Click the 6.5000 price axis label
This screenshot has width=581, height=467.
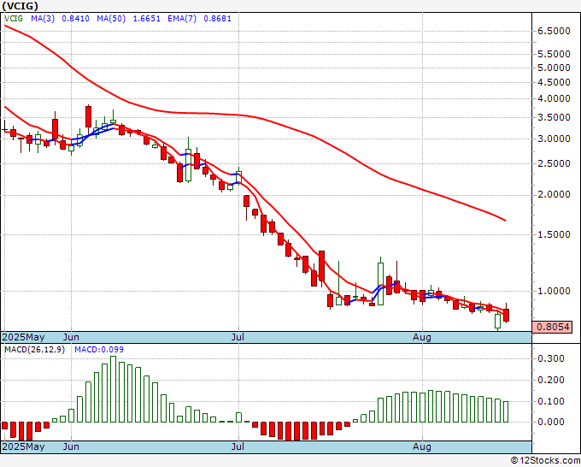[554, 31]
